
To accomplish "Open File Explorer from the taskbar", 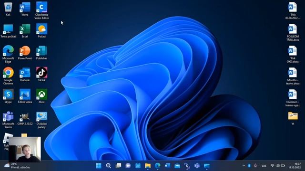I will (x=148, y=166).
